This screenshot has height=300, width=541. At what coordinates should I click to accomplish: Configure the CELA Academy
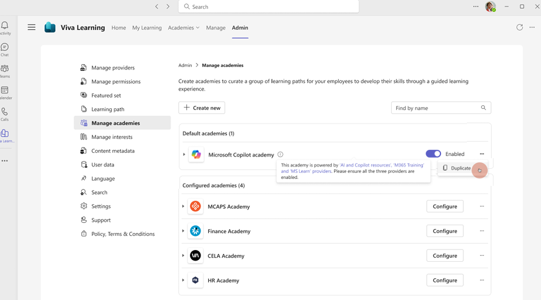click(445, 256)
